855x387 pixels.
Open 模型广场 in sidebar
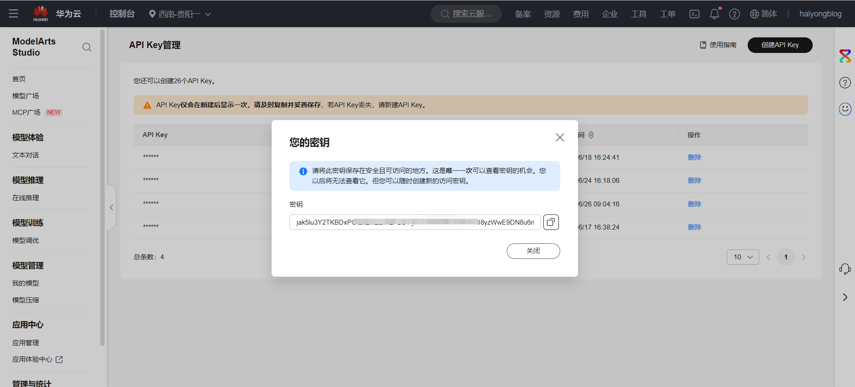pos(26,96)
